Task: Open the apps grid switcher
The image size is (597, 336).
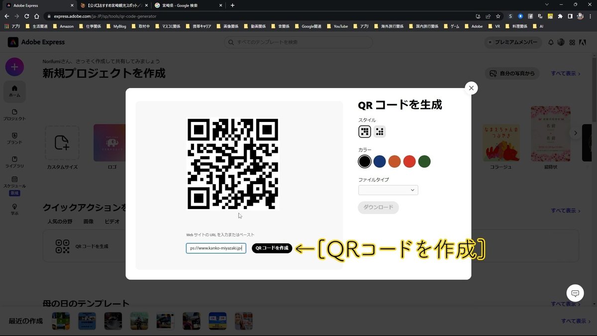Action: point(572,42)
